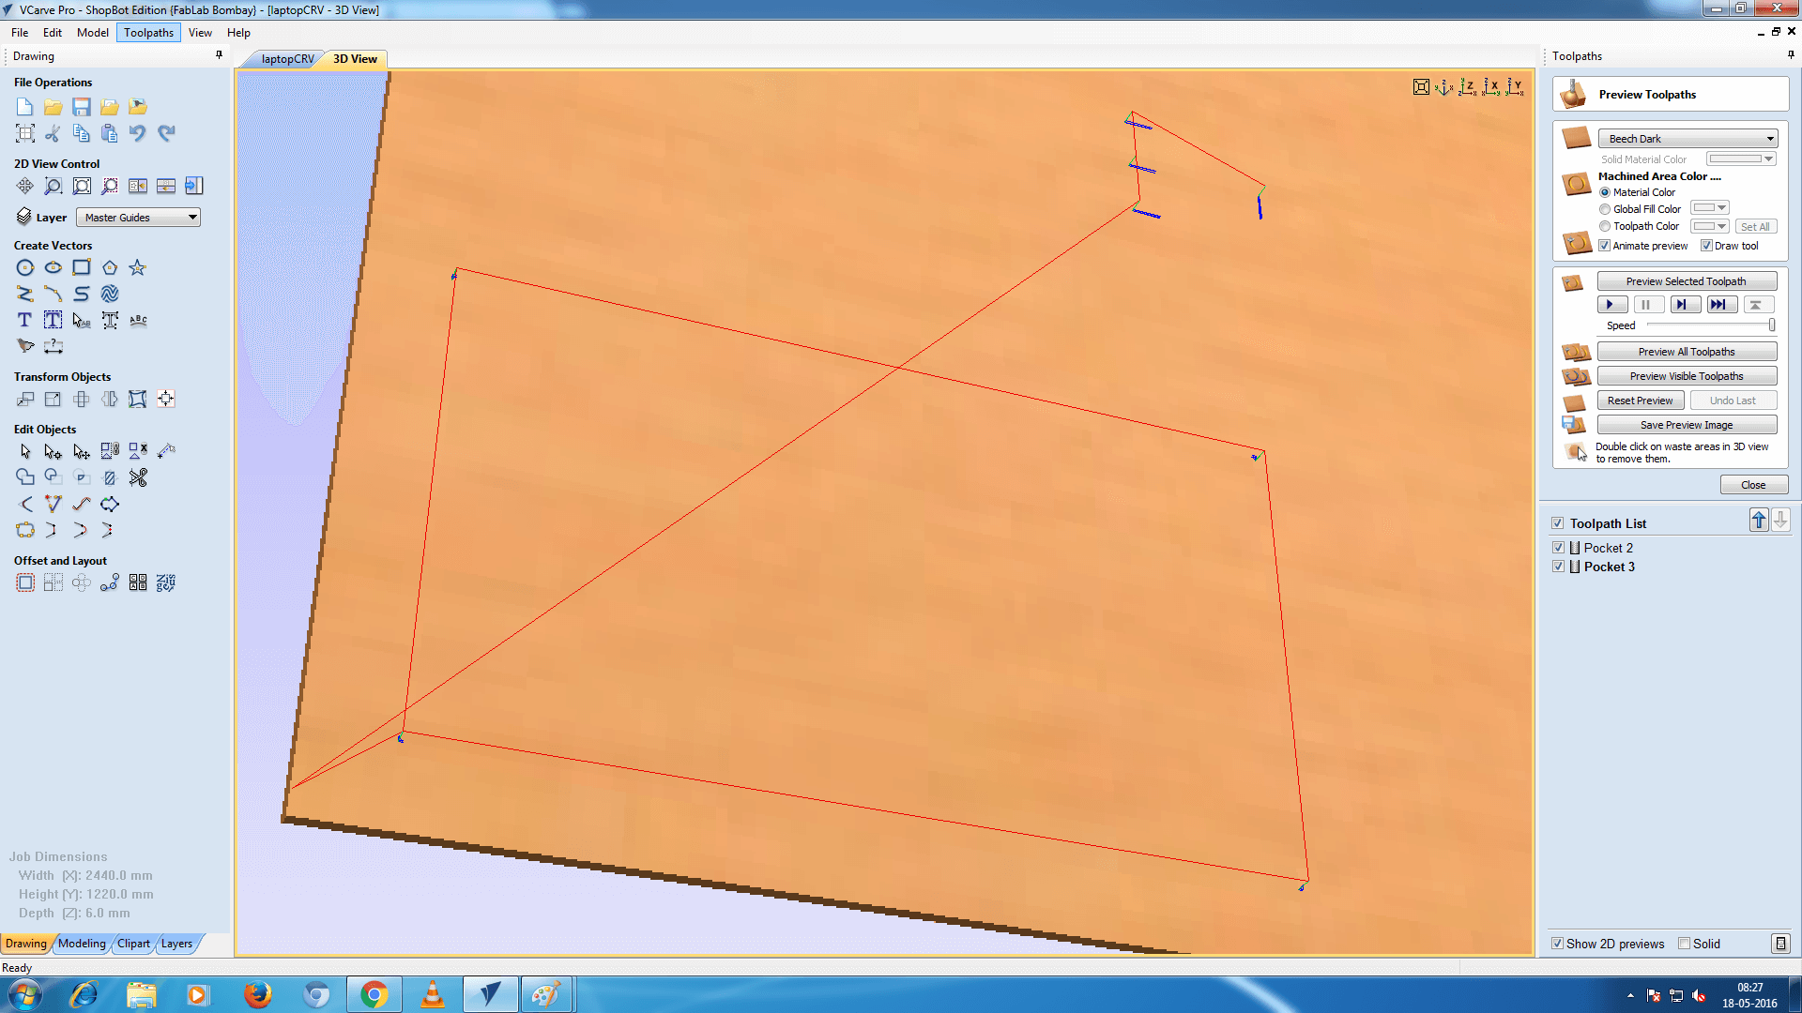Click the Move Selection transform tool
1802x1013 pixels.
pyautogui.click(x=25, y=400)
